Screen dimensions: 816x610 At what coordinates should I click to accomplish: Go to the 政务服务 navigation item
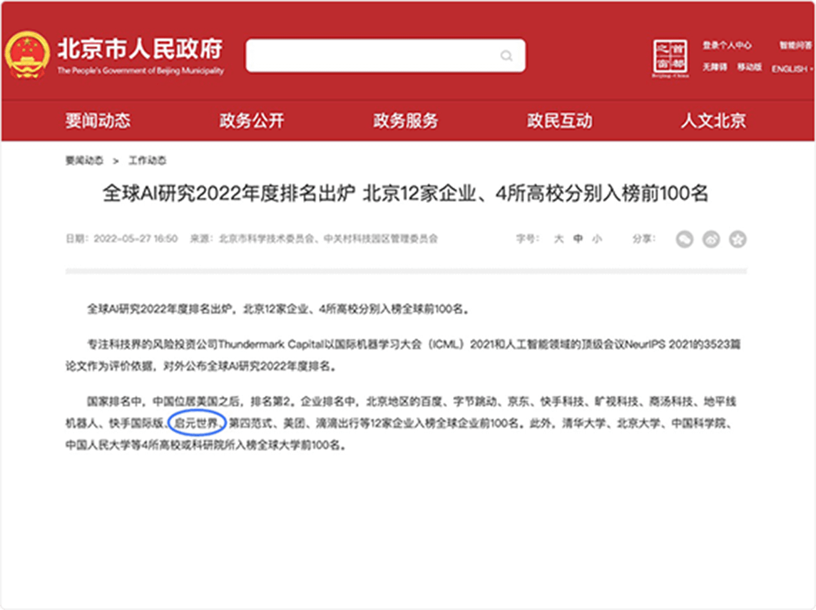click(406, 120)
